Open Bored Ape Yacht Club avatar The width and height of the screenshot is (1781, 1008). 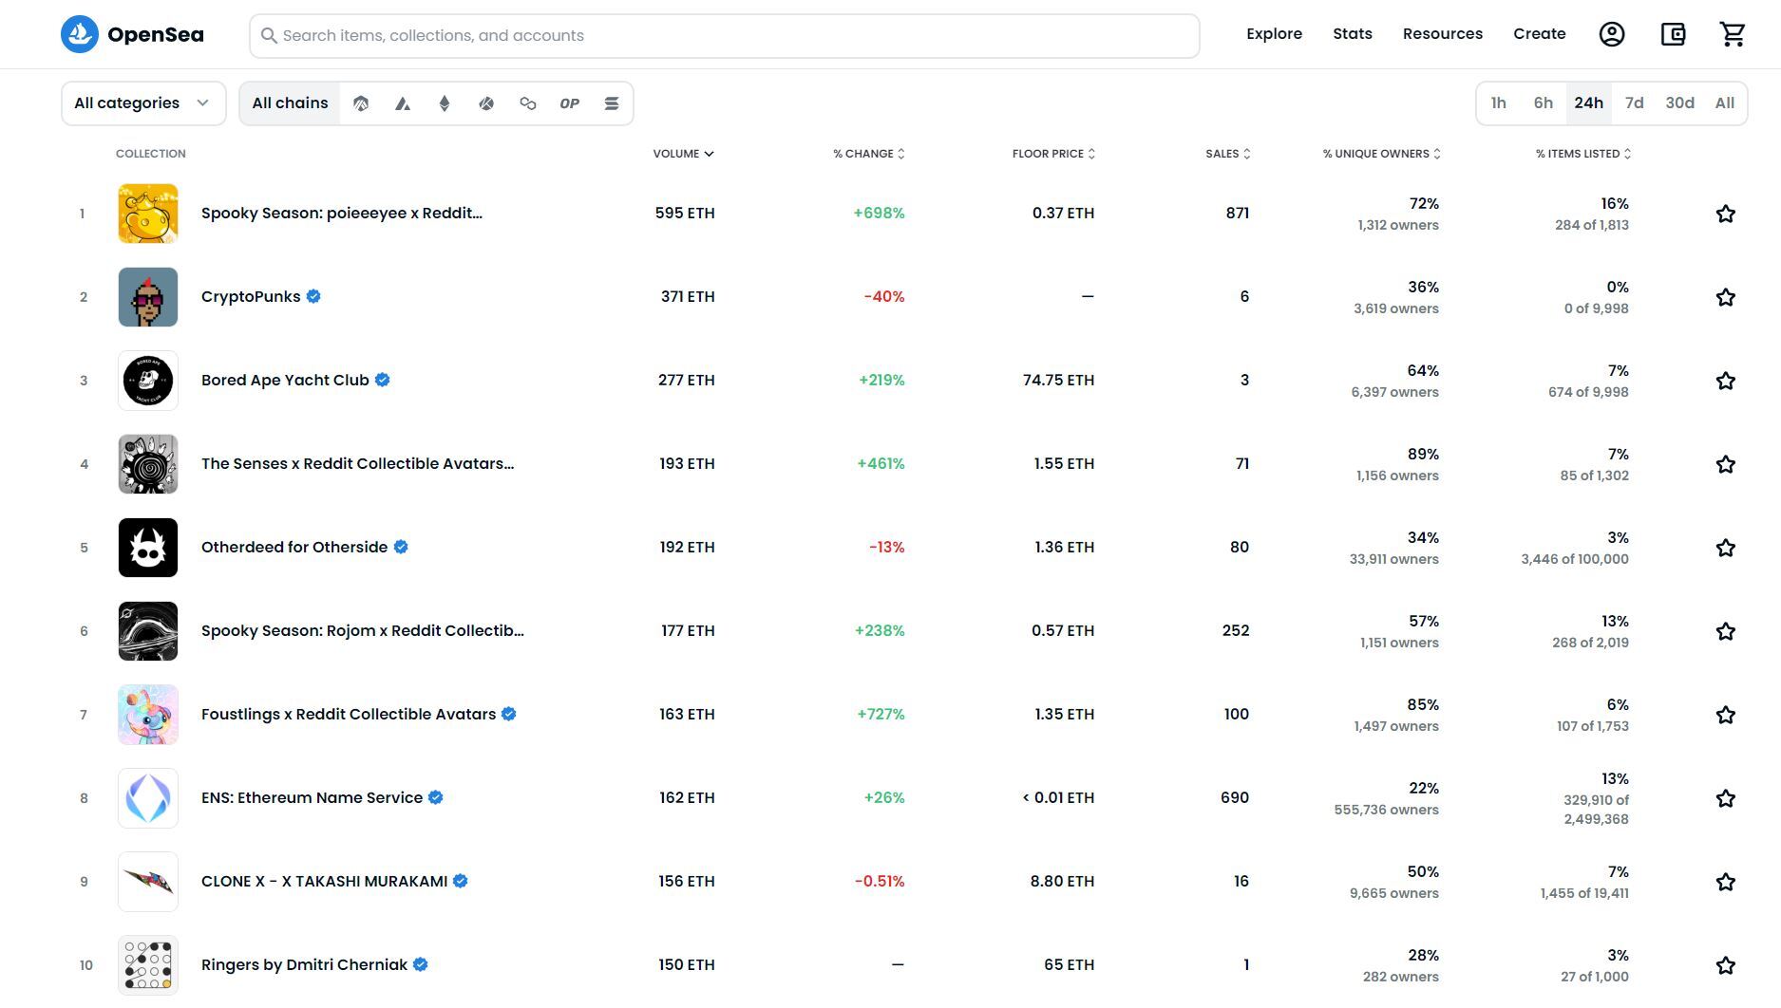tap(148, 381)
